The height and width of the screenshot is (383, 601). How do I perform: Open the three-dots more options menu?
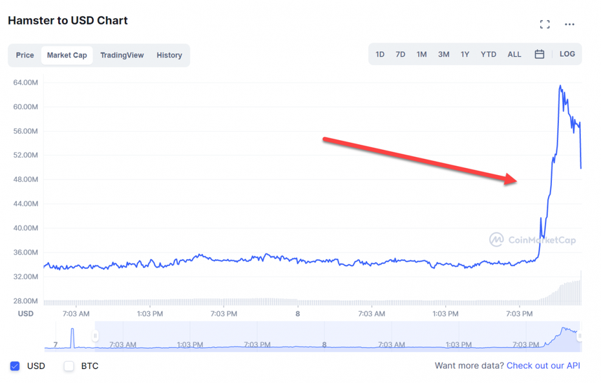coord(569,25)
